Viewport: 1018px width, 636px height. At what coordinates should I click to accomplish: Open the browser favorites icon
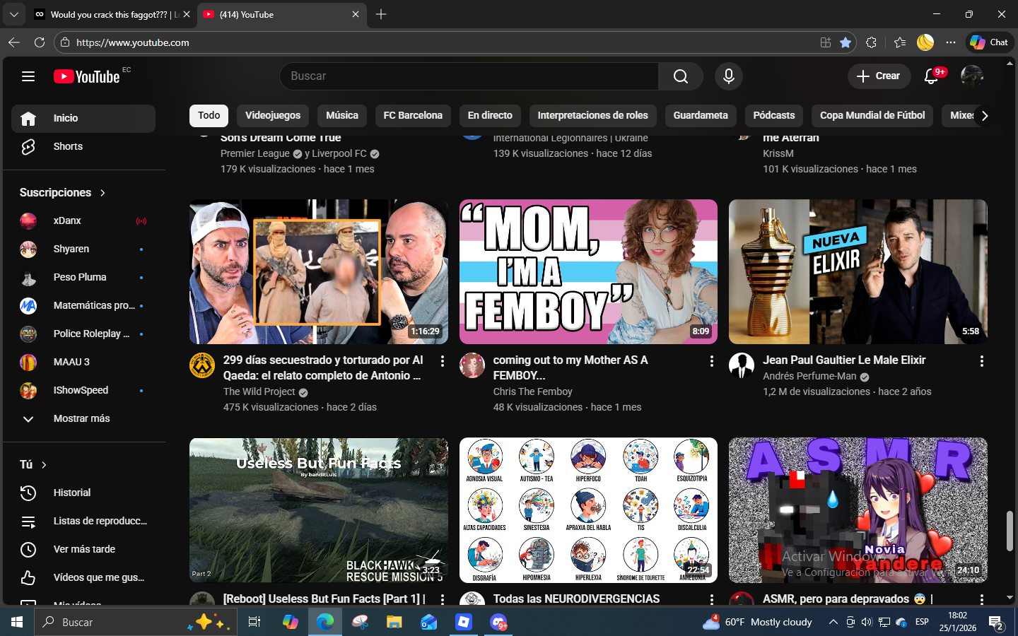coord(900,42)
